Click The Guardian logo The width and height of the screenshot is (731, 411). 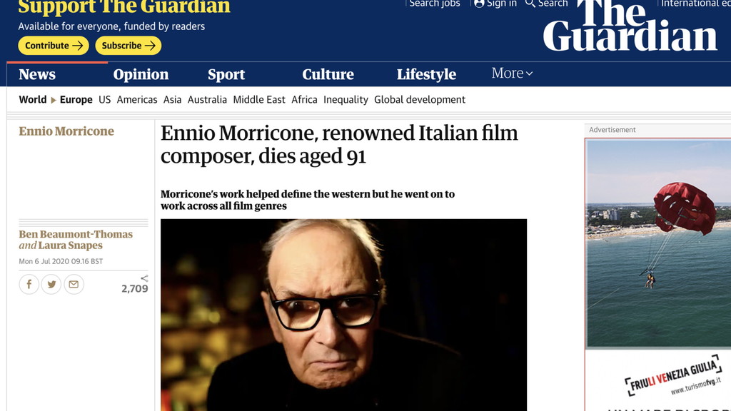[x=630, y=26]
